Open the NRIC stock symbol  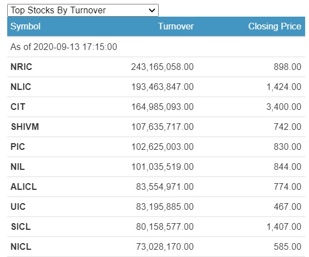21,67
